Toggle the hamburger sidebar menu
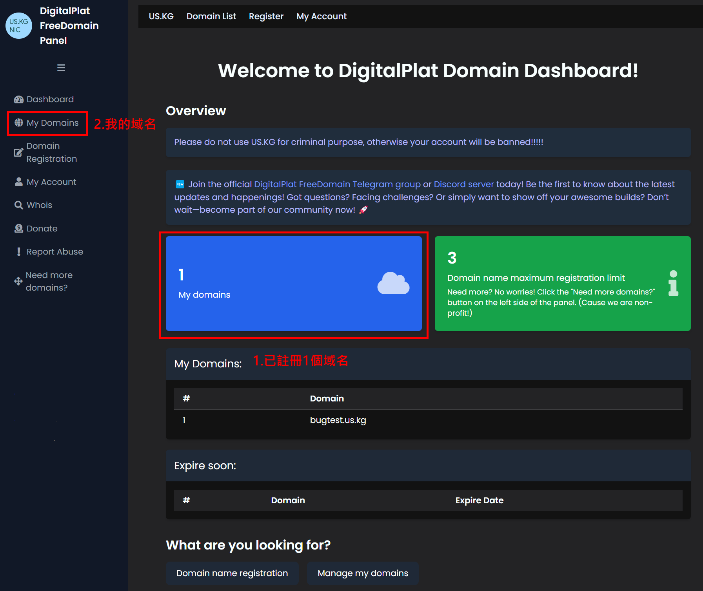The height and width of the screenshot is (591, 703). pyautogui.click(x=61, y=68)
